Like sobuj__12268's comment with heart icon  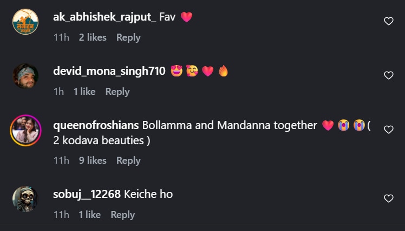point(388,198)
